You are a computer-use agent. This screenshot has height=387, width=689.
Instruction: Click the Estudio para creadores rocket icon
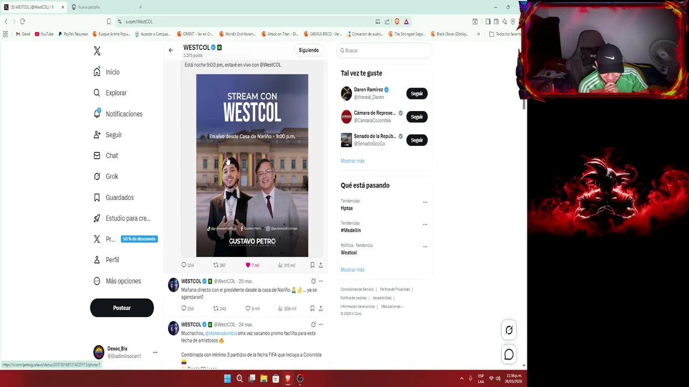coord(97,218)
